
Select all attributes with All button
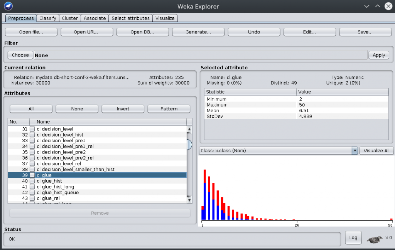tap(31, 109)
